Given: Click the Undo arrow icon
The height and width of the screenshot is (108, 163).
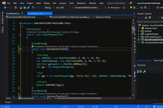Looking at the screenshot, I should coord(33,8).
